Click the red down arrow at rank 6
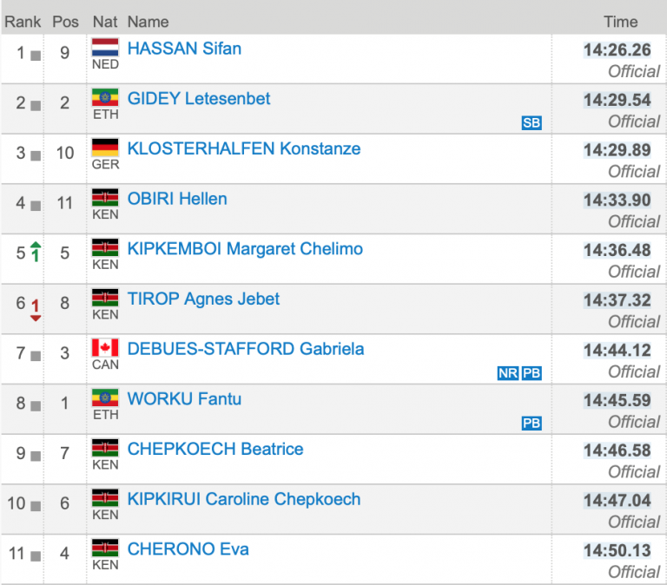This screenshot has height=585, width=667. [36, 310]
